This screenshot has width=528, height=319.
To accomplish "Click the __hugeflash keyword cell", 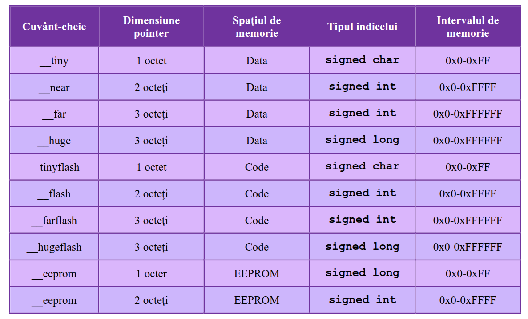I will (x=54, y=247).
